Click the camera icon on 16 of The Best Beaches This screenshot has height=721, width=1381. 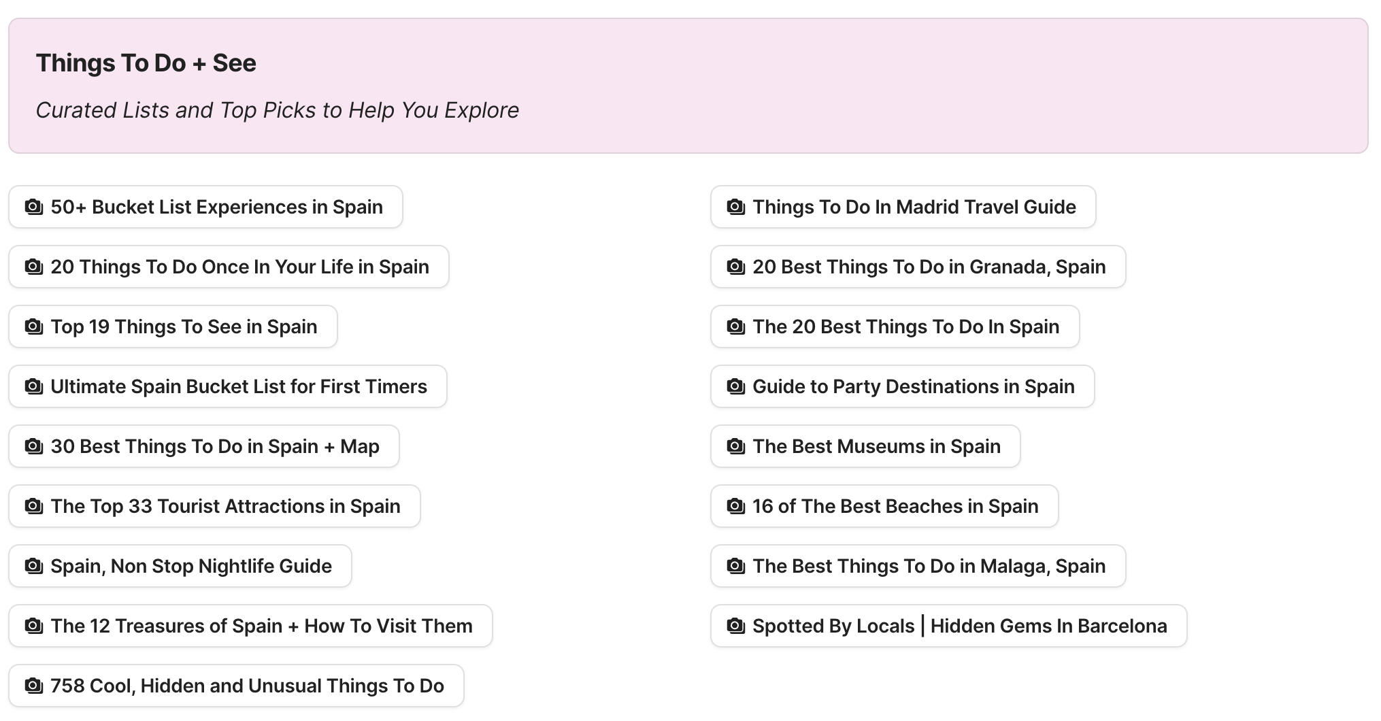[735, 506]
